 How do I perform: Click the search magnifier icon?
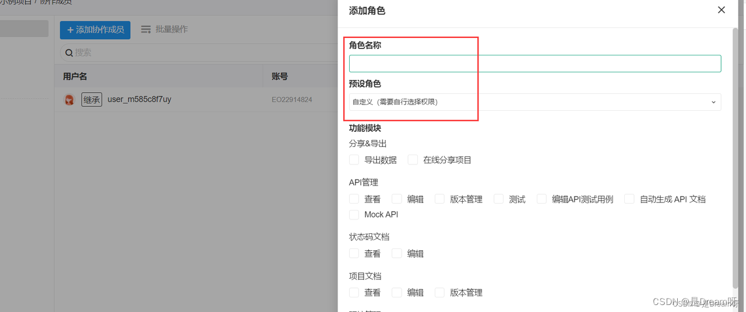tap(69, 52)
